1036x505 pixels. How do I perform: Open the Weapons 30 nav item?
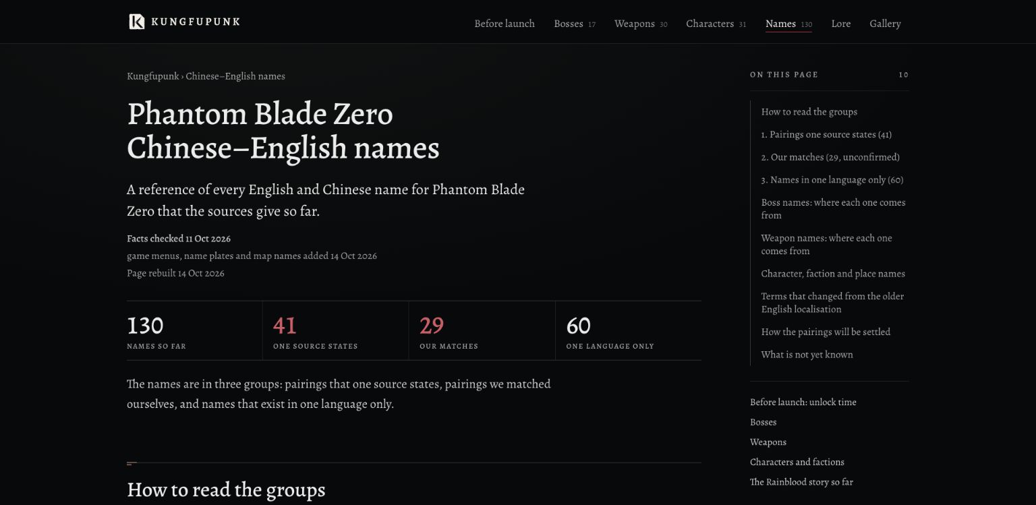tap(641, 24)
